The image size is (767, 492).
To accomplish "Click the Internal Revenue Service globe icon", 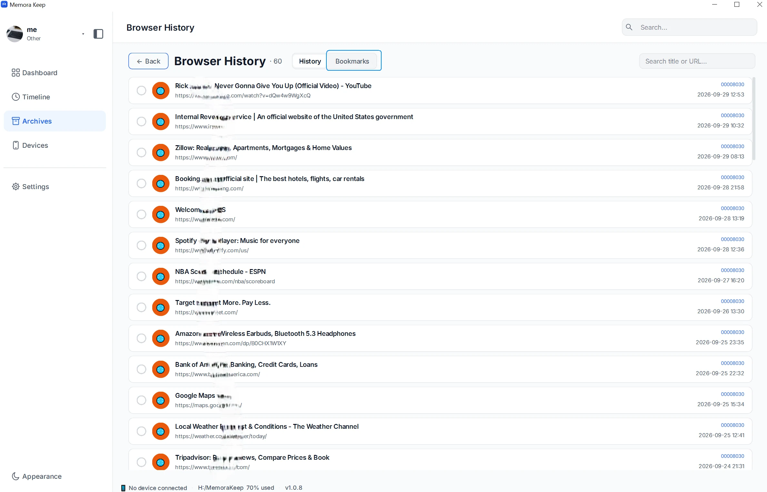I will pyautogui.click(x=161, y=122).
